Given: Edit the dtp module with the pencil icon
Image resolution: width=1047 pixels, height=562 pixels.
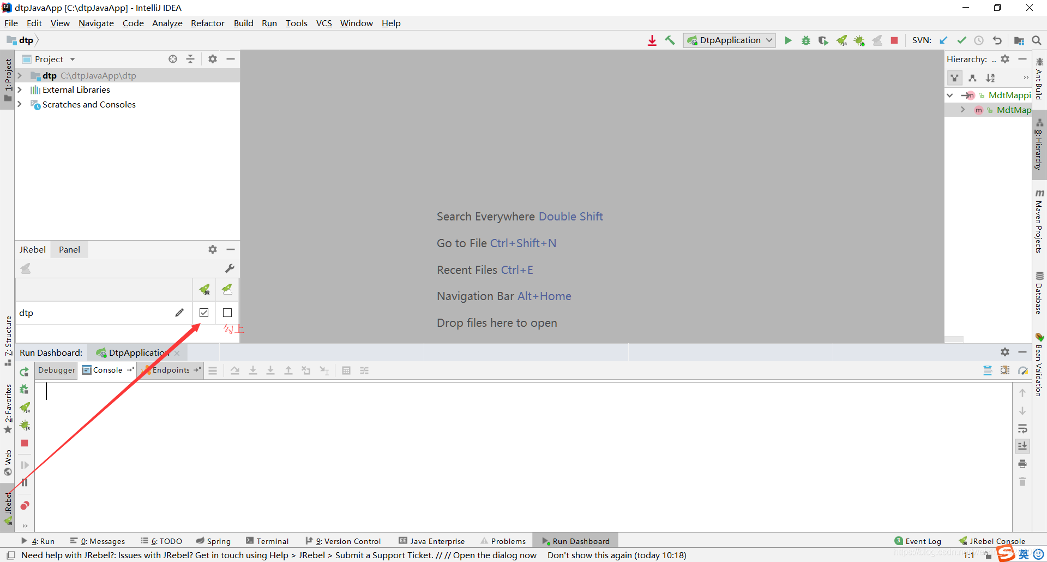Looking at the screenshot, I should (x=179, y=313).
